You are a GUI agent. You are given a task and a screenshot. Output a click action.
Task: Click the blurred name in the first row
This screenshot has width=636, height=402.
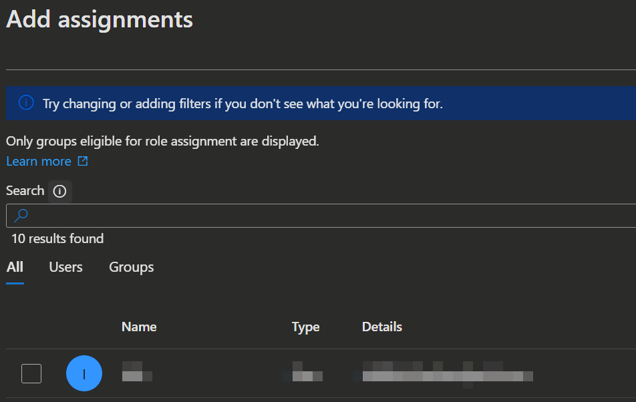pyautogui.click(x=137, y=371)
